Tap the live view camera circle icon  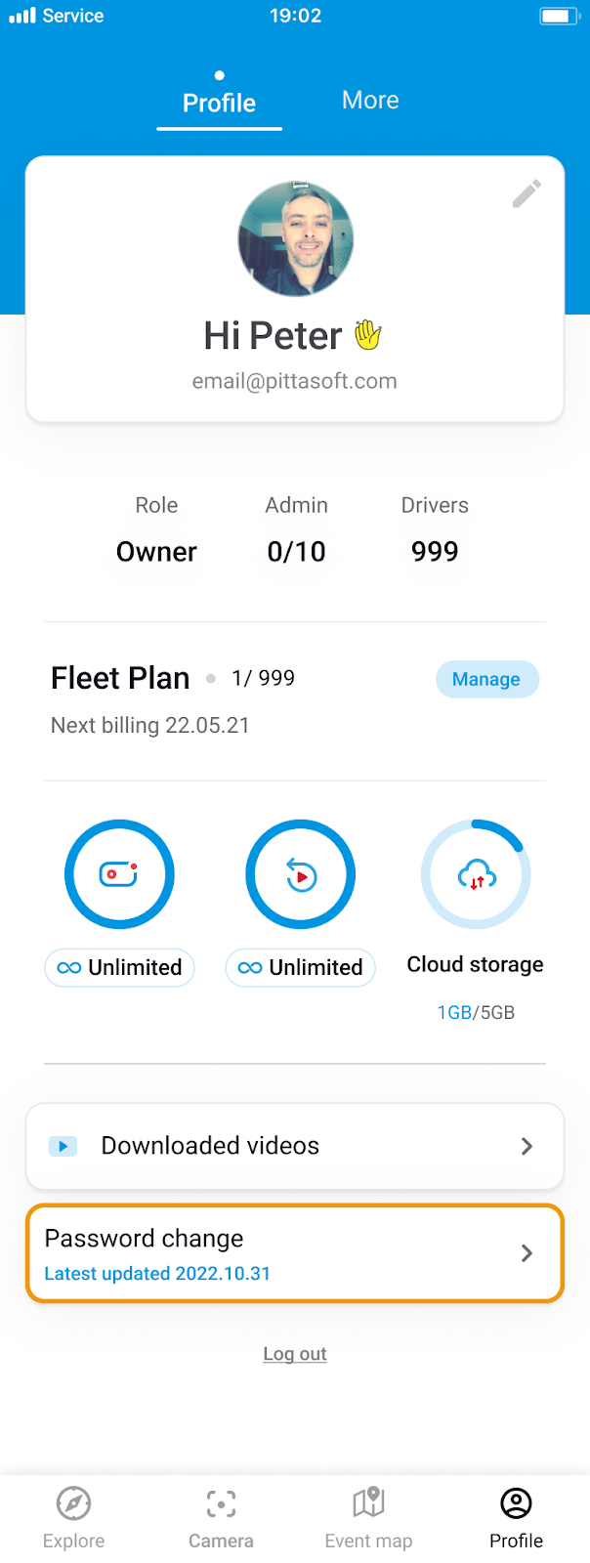119,873
